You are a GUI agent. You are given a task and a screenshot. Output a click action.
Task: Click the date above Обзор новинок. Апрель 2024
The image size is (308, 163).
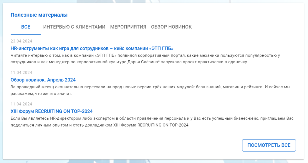(21, 73)
